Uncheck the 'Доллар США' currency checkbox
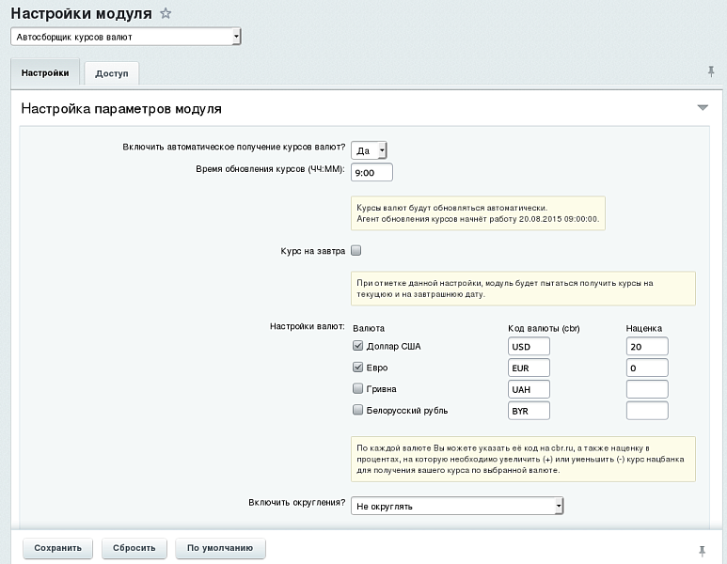Viewport: 727px width, 564px height. pos(357,346)
